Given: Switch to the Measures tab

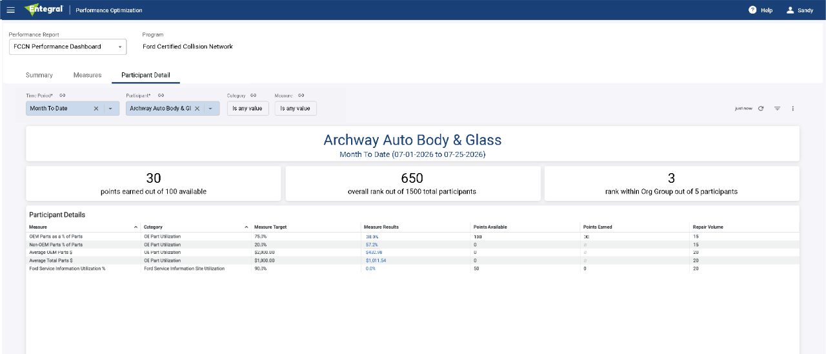Looking at the screenshot, I should pyautogui.click(x=87, y=75).
